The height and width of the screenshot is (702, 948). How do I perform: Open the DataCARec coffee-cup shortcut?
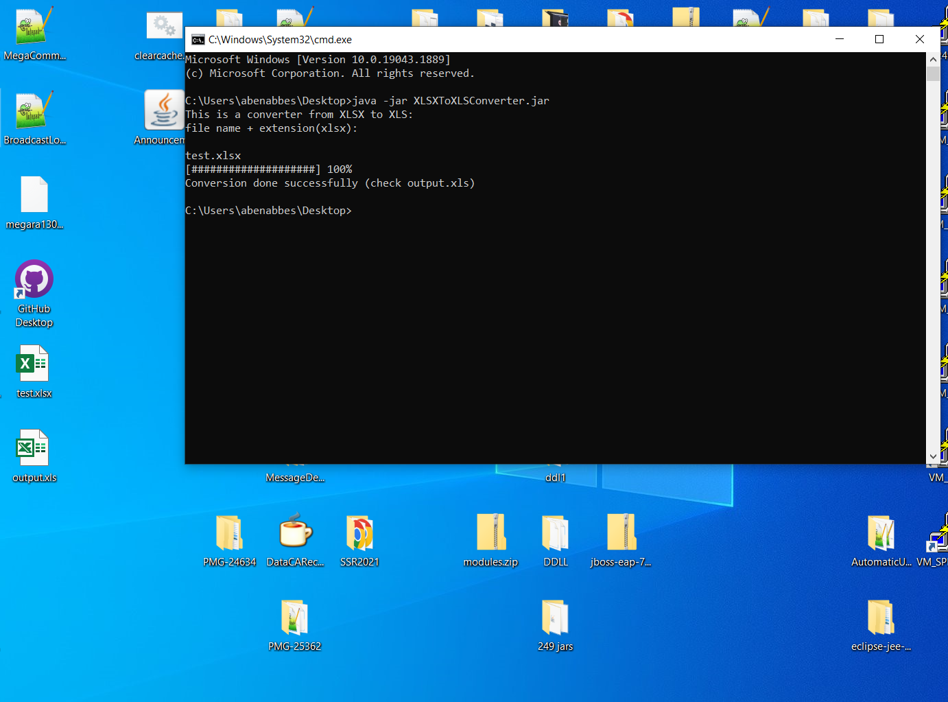(295, 534)
